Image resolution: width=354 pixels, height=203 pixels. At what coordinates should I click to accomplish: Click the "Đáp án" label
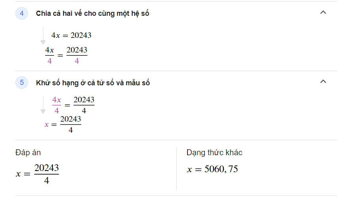(x=28, y=152)
